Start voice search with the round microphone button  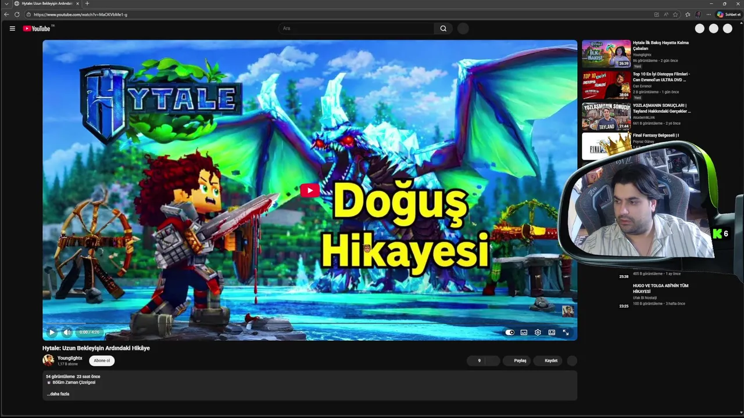click(x=463, y=28)
